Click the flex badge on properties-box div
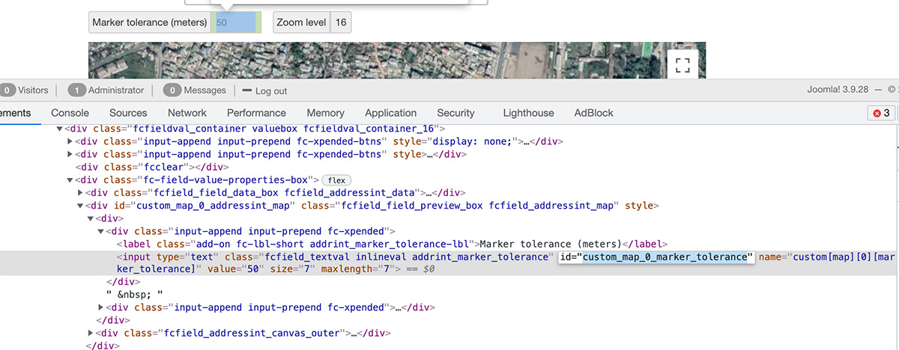899x350 pixels. tap(336, 180)
